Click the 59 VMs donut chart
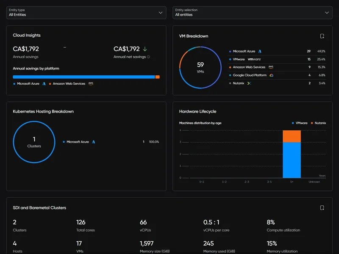 click(200, 67)
